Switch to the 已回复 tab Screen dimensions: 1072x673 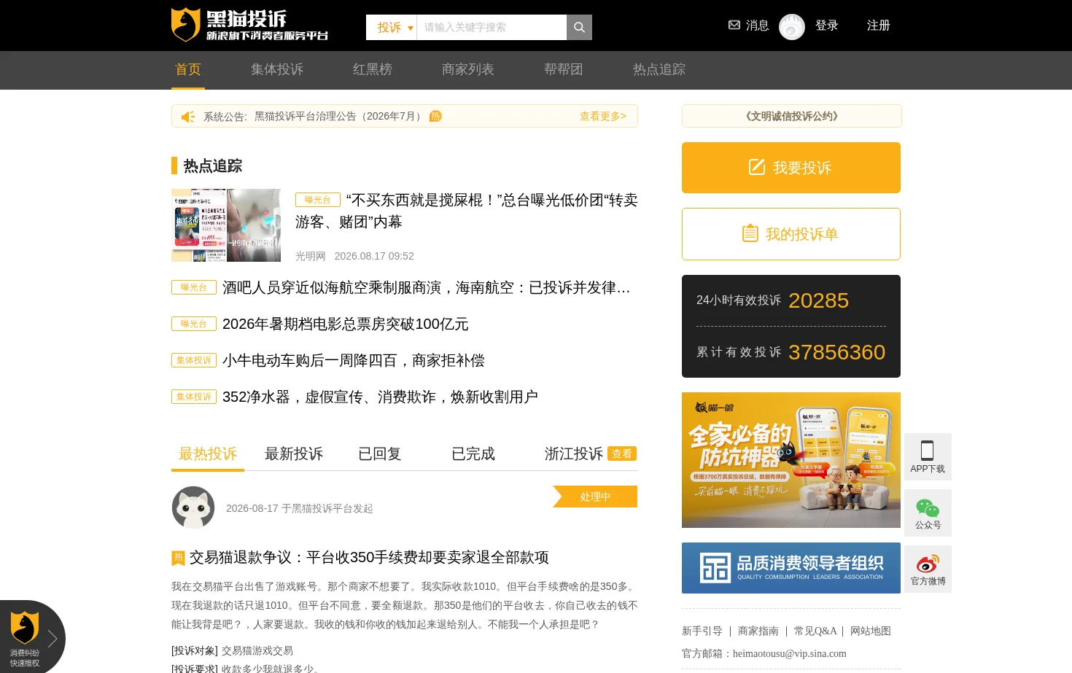(x=380, y=454)
